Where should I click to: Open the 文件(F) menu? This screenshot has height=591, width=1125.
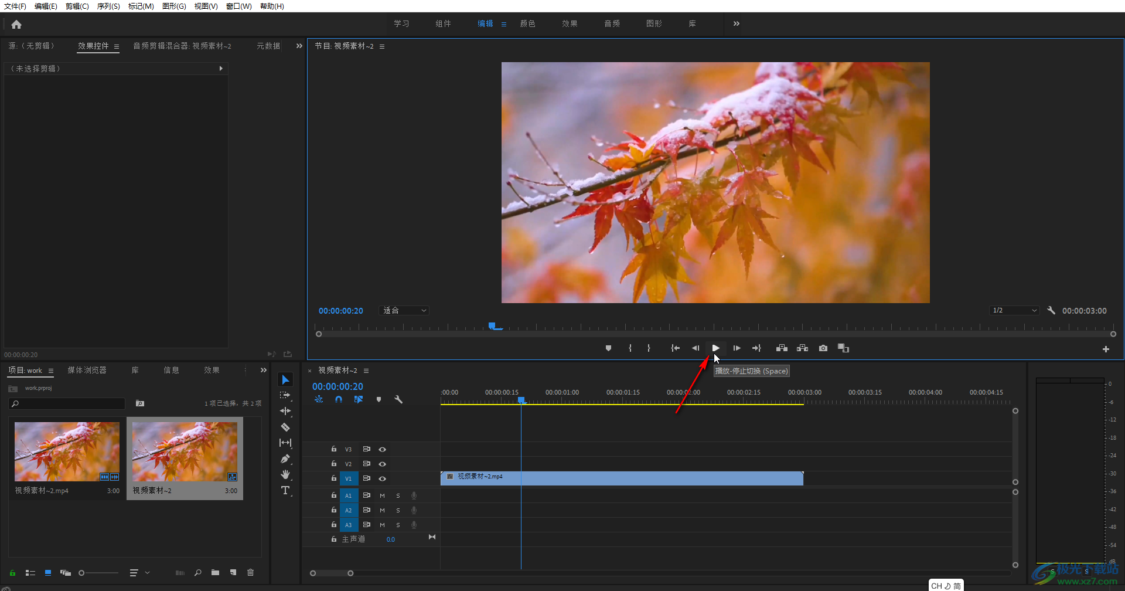click(x=15, y=6)
